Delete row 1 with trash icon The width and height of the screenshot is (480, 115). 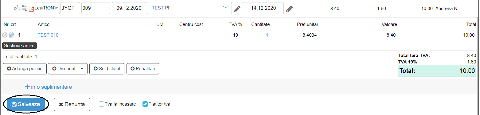(11, 35)
